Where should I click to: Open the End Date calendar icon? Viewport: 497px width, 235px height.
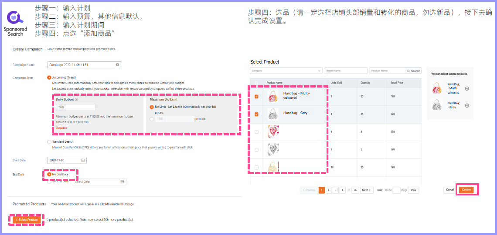[122, 182]
